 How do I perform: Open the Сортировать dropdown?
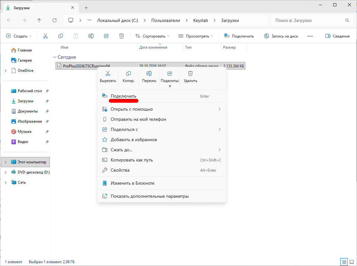pos(152,36)
